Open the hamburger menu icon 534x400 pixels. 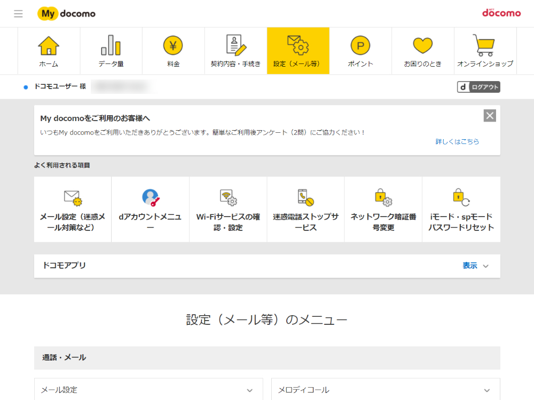18,14
